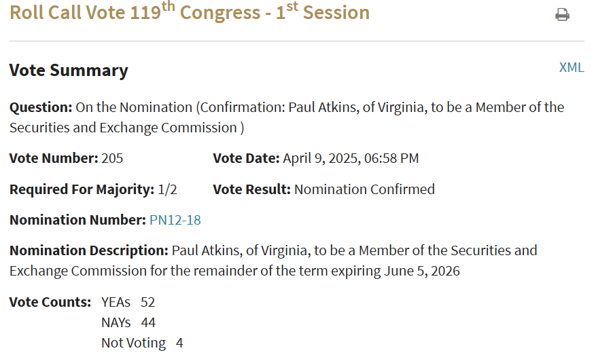The height and width of the screenshot is (357, 596).
Task: Open the XML version of the vote
Action: (572, 67)
